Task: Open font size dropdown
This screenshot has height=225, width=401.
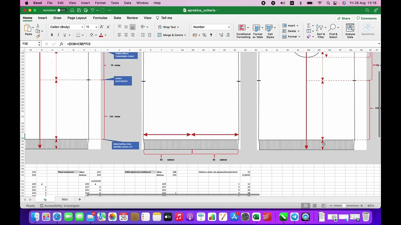Action: (96, 27)
